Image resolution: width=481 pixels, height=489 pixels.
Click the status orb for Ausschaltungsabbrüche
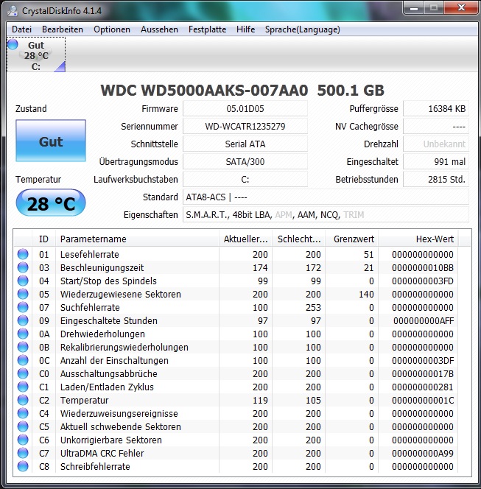pyautogui.click(x=23, y=373)
